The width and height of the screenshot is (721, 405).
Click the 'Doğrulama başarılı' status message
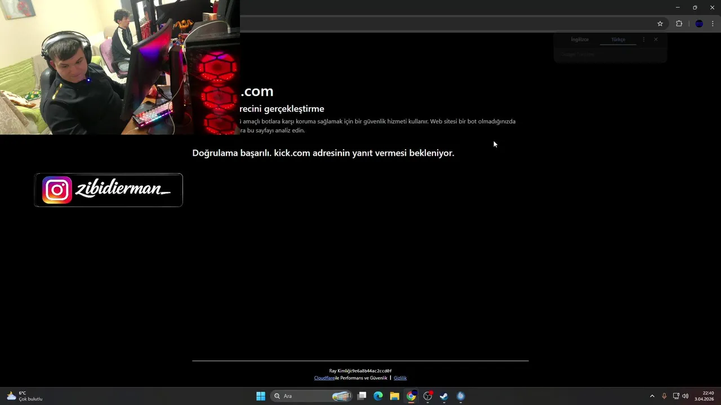pos(323,153)
